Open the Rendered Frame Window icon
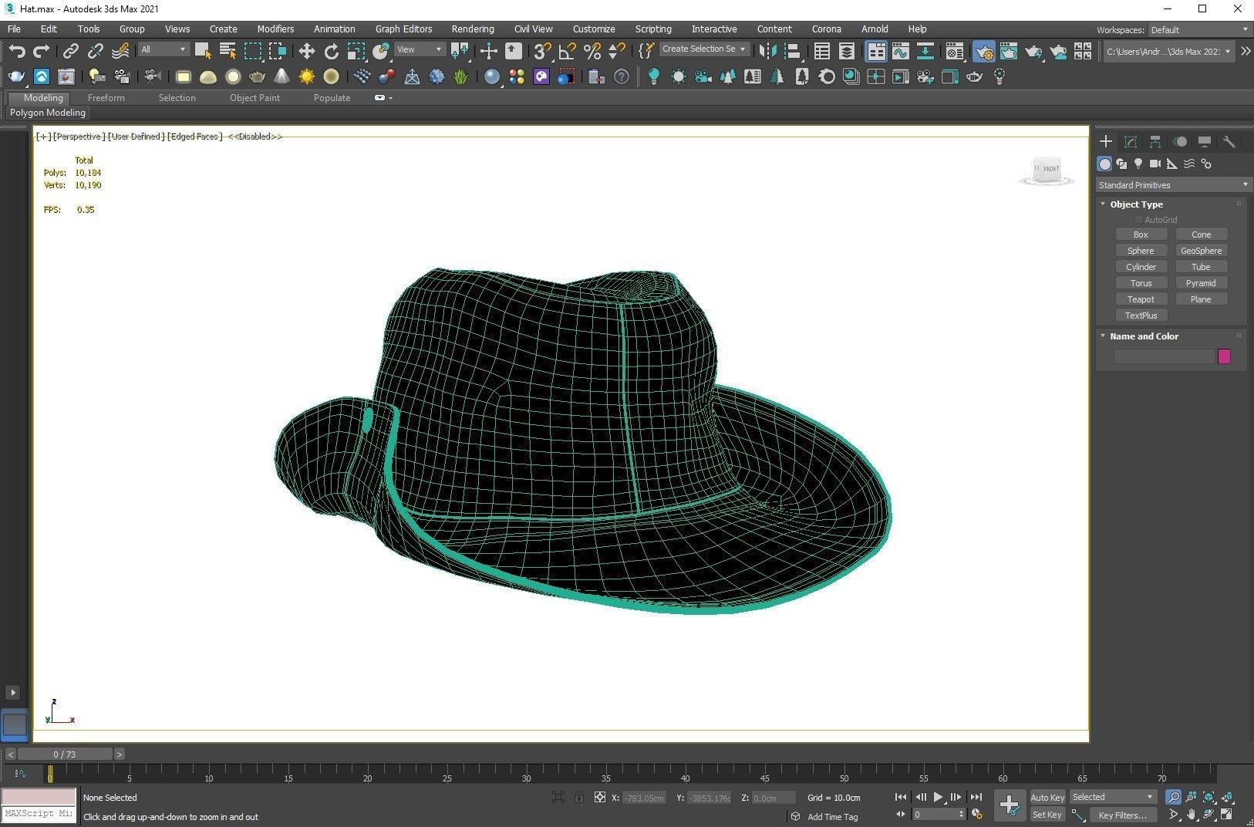Screen dimensions: 1254x827 1009,51
